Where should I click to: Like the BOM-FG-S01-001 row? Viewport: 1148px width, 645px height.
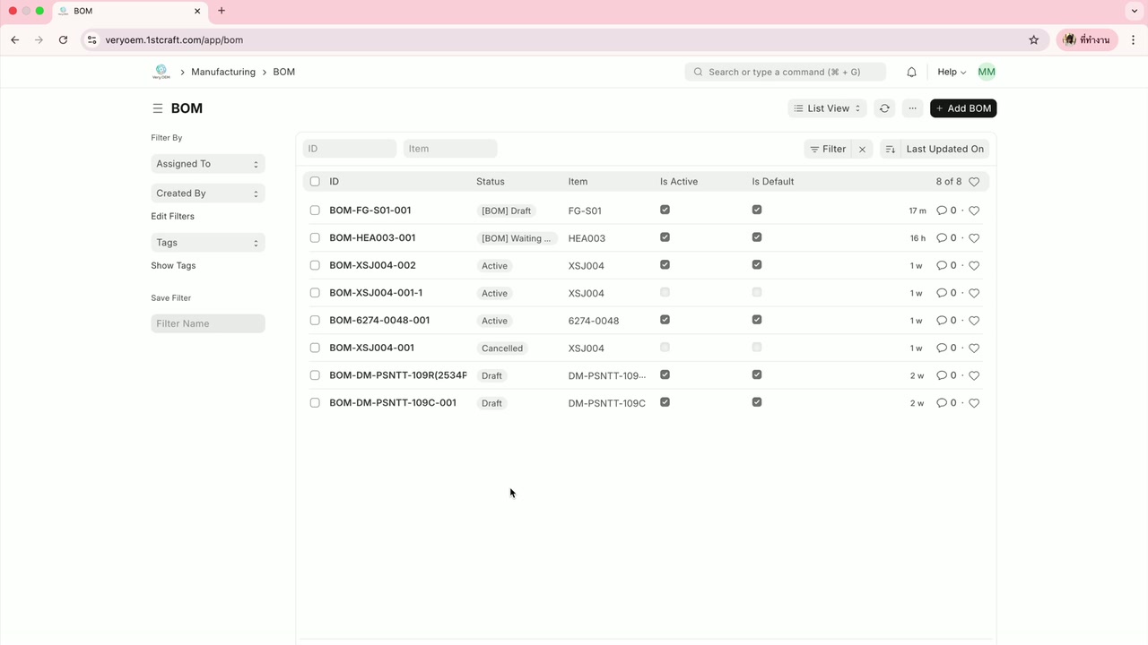click(x=974, y=211)
